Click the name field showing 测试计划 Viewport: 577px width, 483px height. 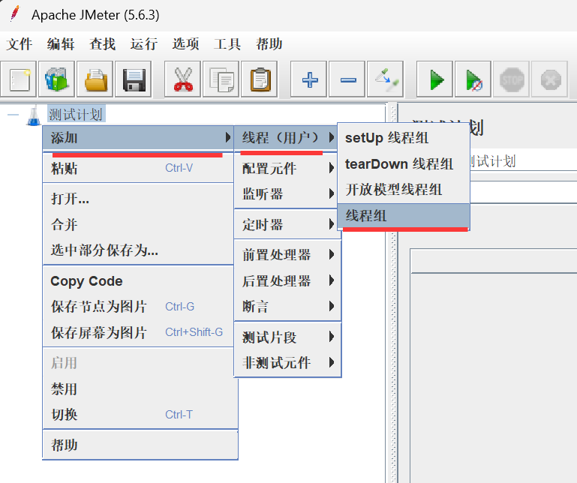523,161
